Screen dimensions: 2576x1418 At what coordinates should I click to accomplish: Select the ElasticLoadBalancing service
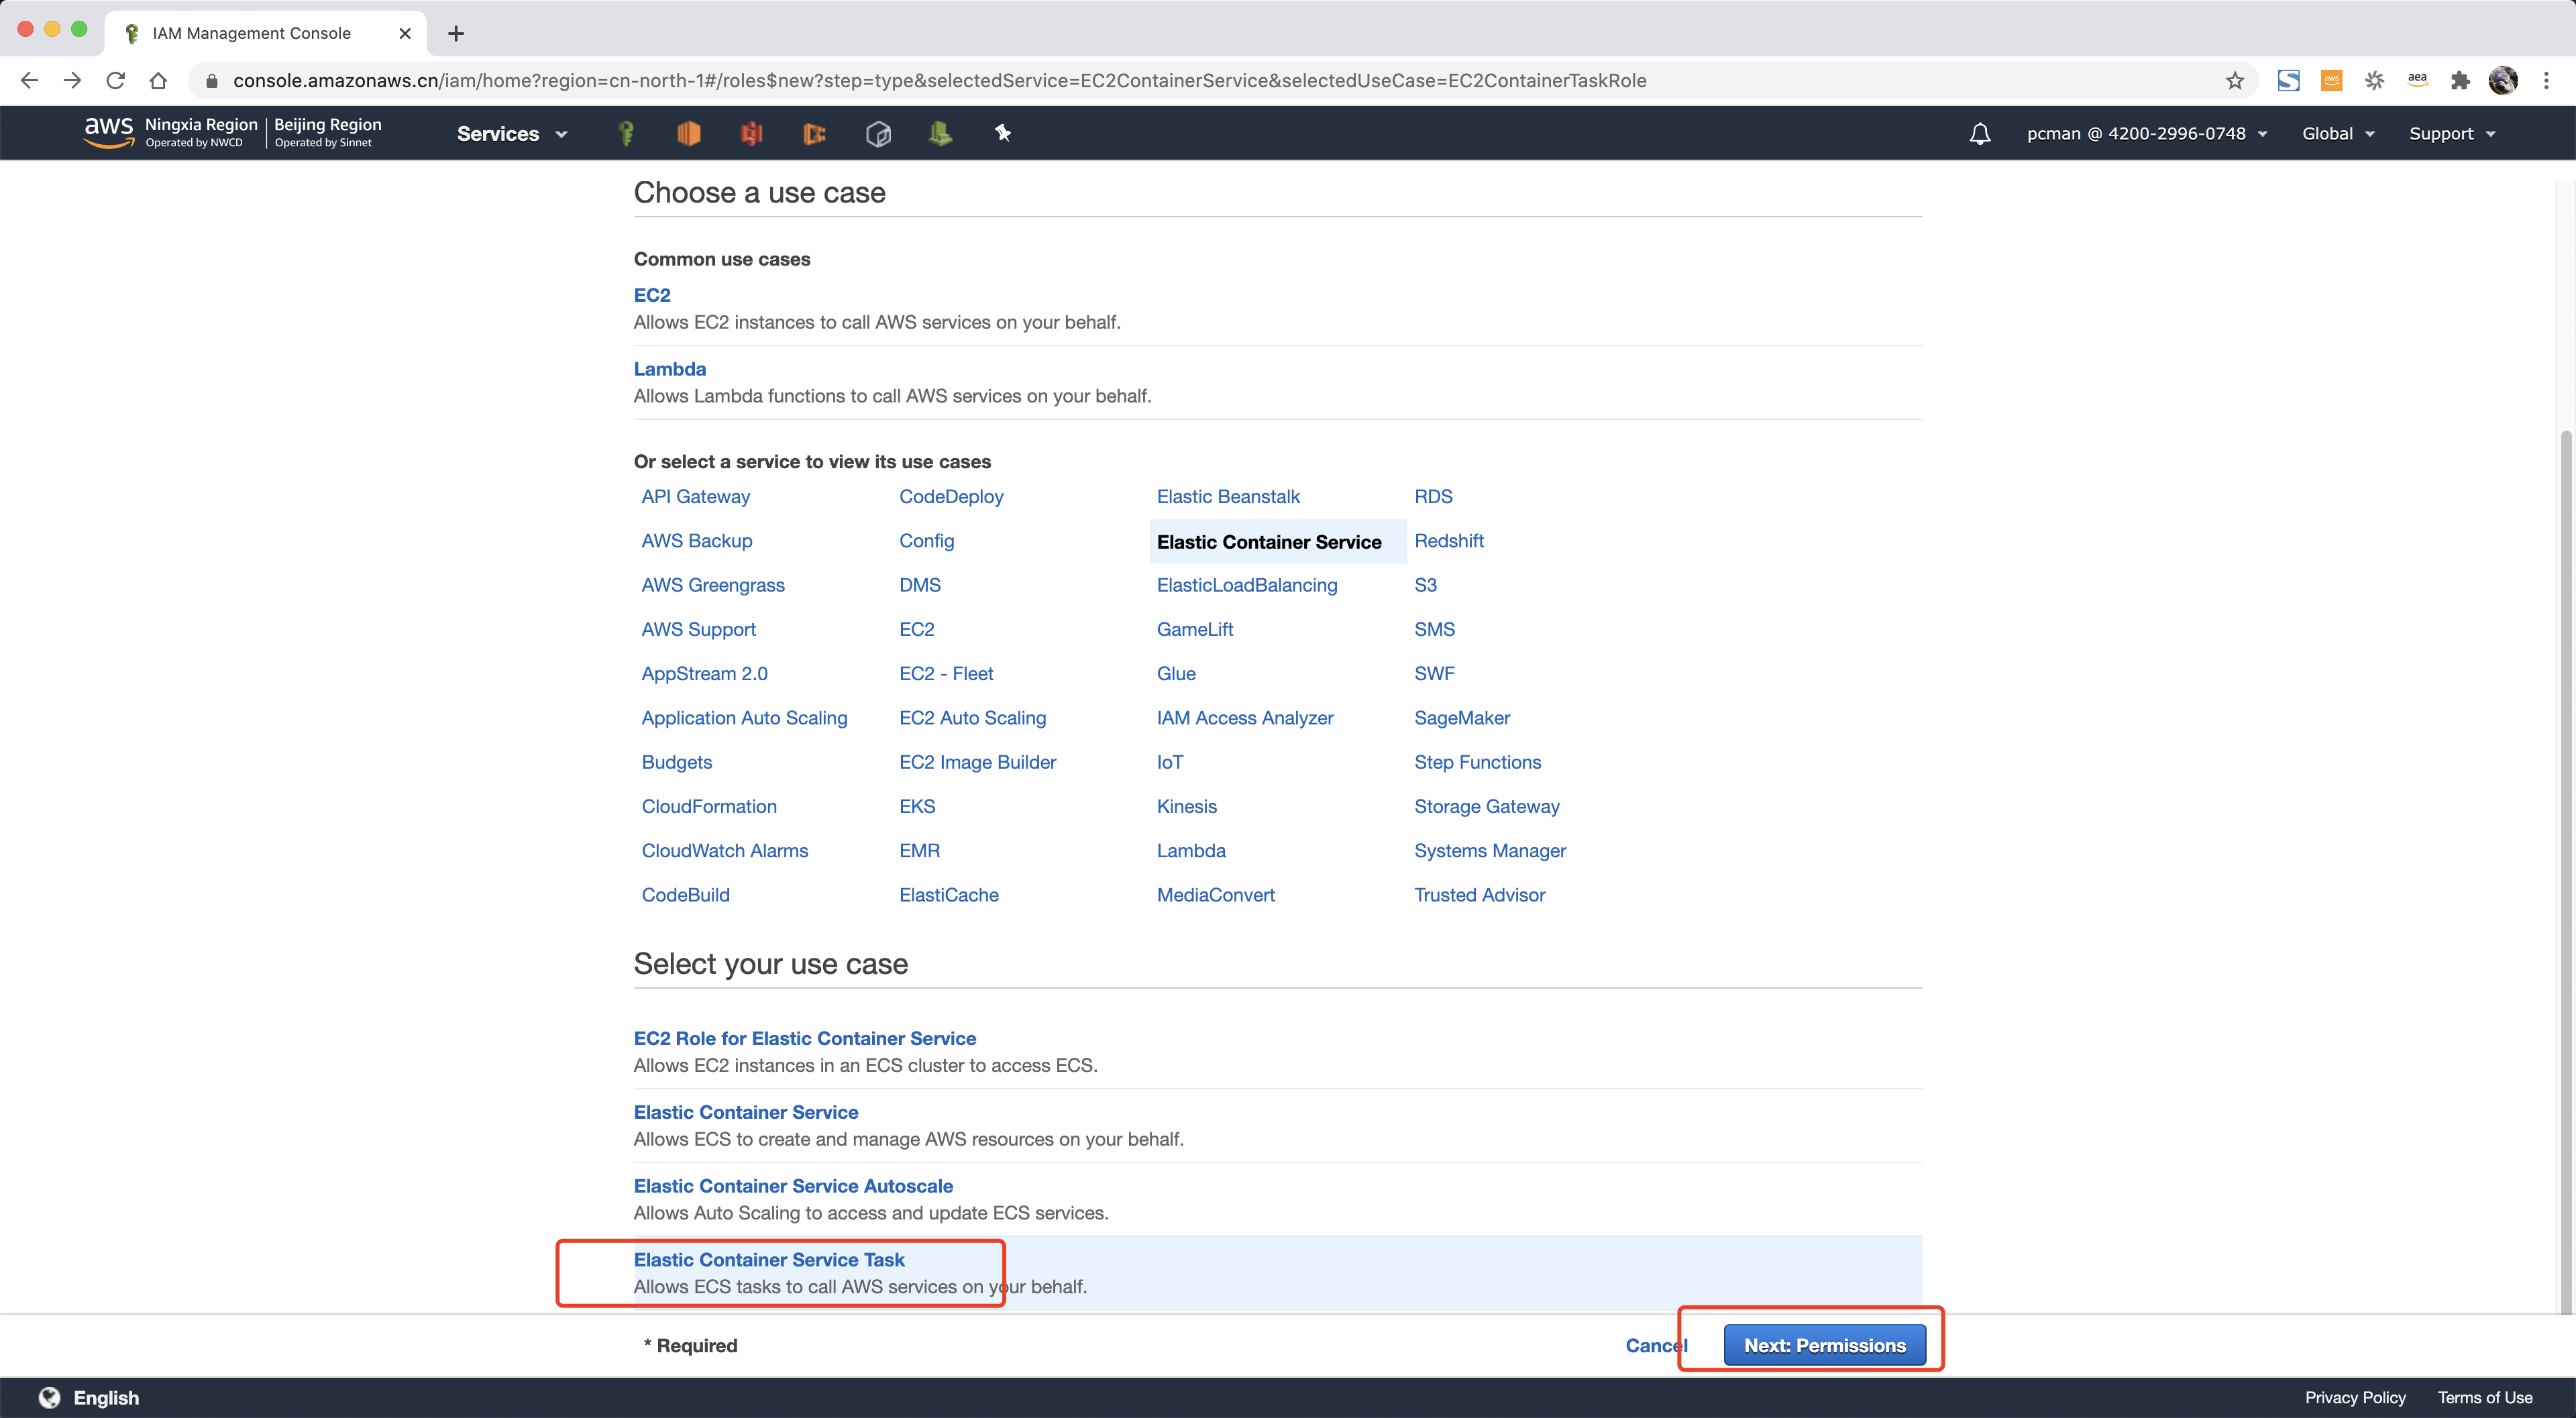[1247, 585]
